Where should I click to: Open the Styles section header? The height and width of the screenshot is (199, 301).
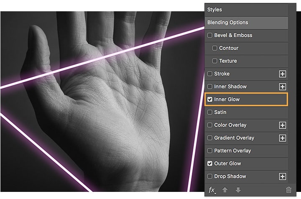(x=215, y=10)
